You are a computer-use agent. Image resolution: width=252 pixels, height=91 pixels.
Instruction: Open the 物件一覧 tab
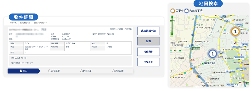click(13, 23)
